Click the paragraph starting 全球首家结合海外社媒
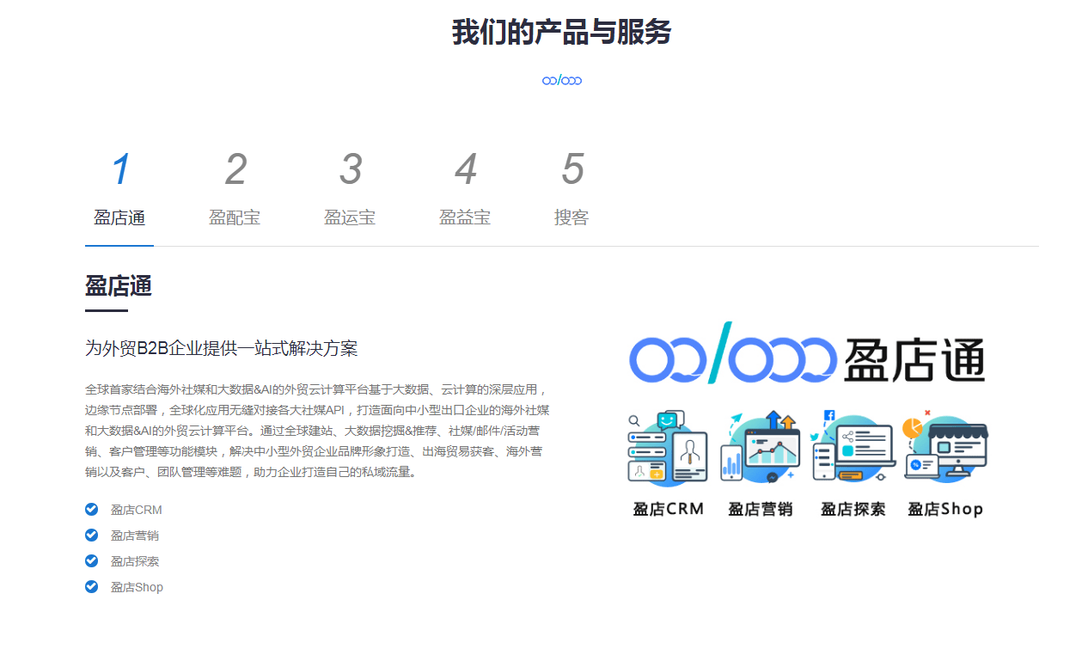Screen dimensions: 1082x661 [317, 431]
